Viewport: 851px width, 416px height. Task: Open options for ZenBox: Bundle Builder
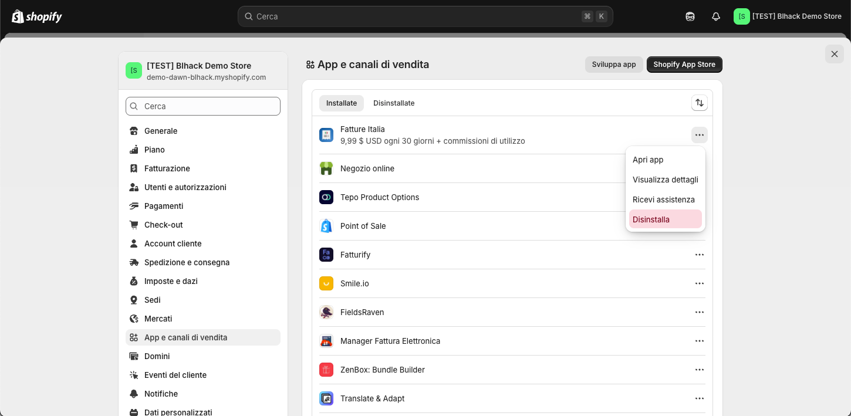pyautogui.click(x=700, y=370)
